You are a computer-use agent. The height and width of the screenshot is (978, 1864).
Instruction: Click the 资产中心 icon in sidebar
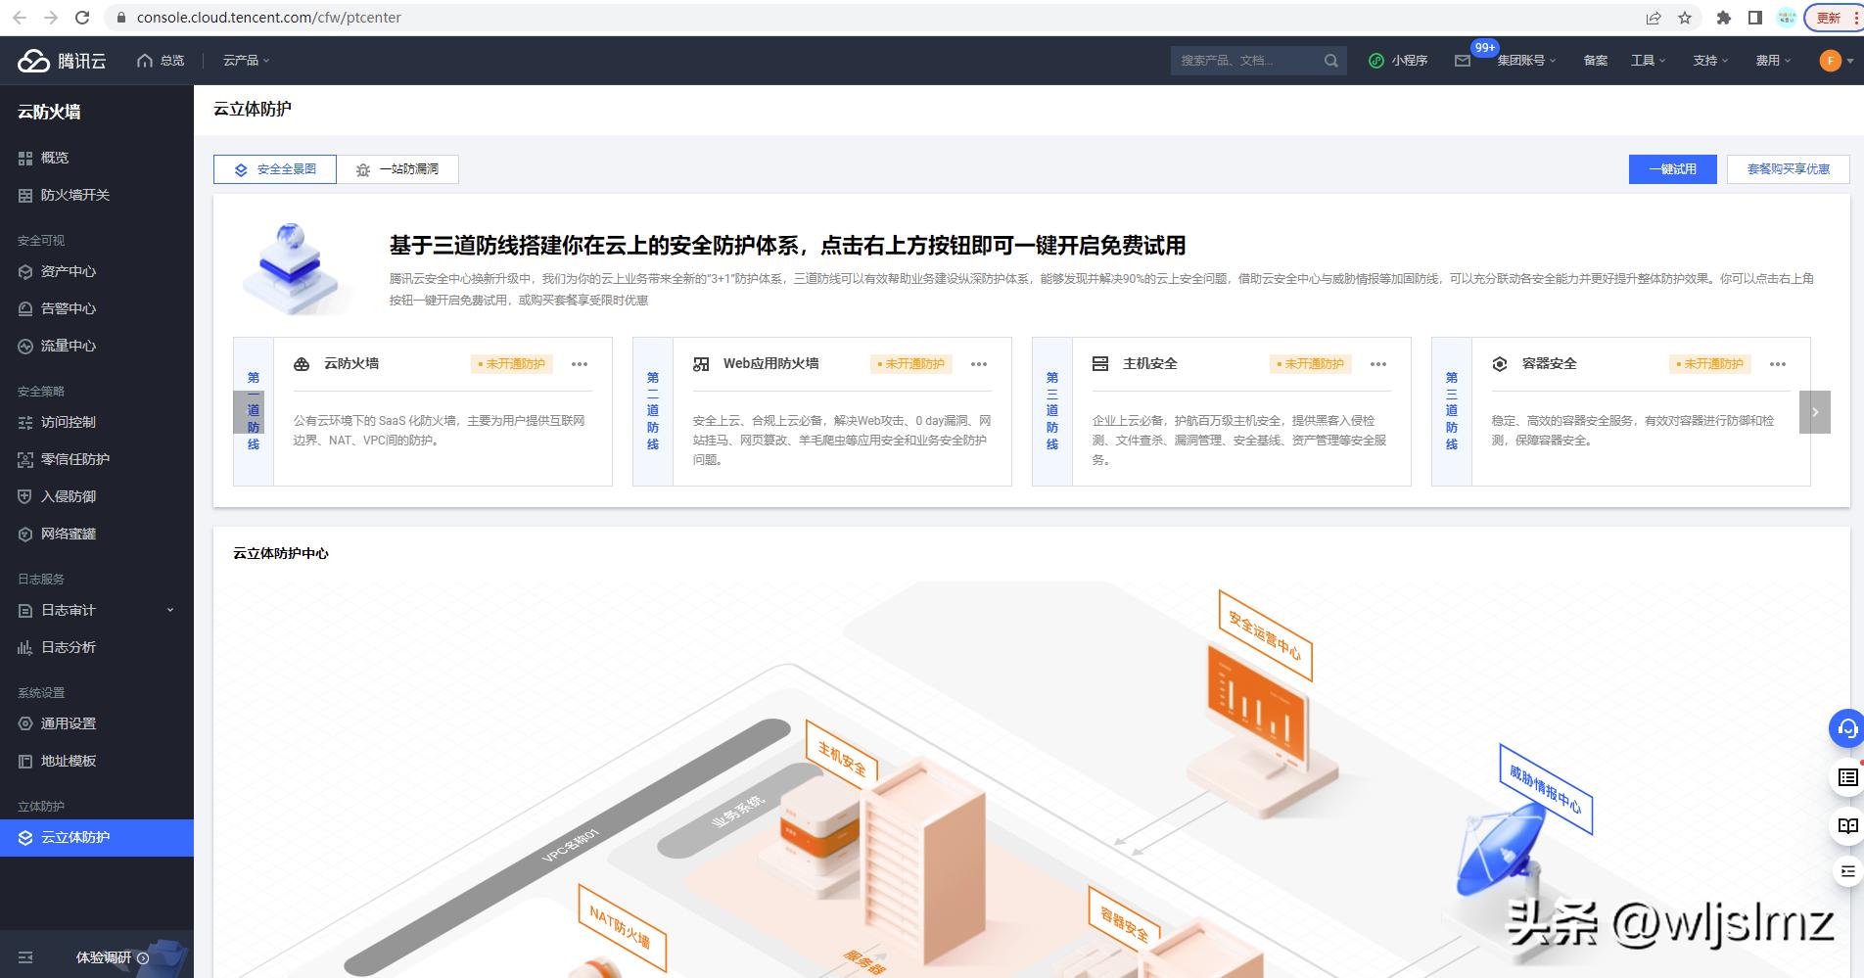24,271
